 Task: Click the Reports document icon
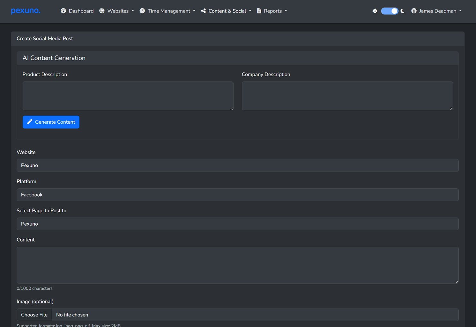[x=259, y=11]
